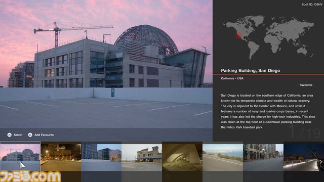Click the right arrow on the last thumbnail
The image size is (324, 182).
[320, 162]
